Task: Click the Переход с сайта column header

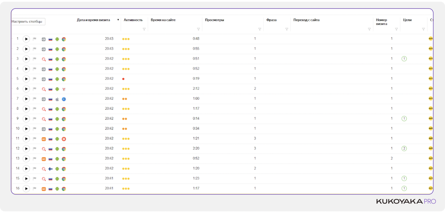Action: pos(306,20)
